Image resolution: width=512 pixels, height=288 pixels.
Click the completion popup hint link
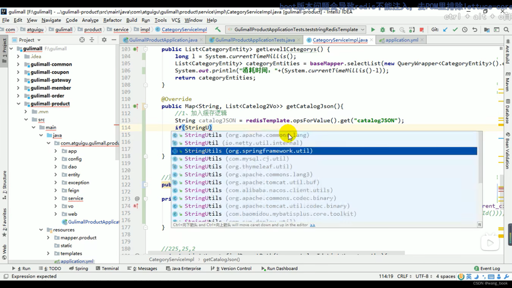pyautogui.click(x=312, y=225)
